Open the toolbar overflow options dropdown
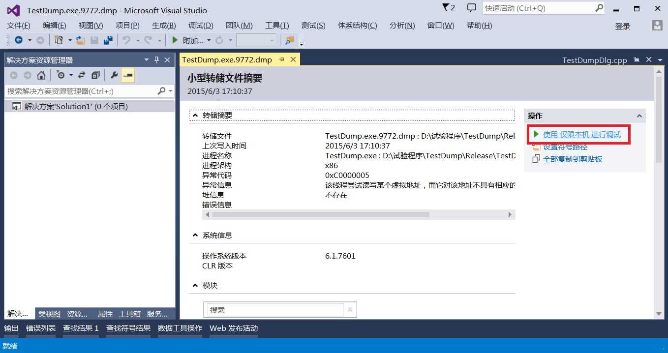The width and height of the screenshot is (668, 353). coord(302,42)
